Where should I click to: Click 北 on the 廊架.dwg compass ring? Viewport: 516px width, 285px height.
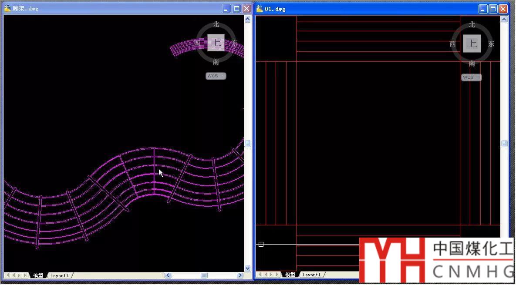point(216,24)
